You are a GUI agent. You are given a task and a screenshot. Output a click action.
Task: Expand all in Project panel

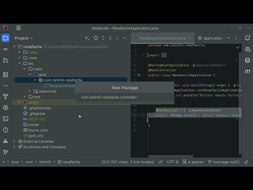click(x=103, y=38)
